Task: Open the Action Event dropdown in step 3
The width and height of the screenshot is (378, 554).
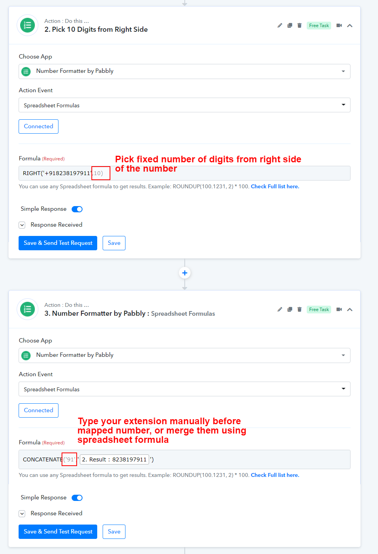Action: click(x=184, y=389)
